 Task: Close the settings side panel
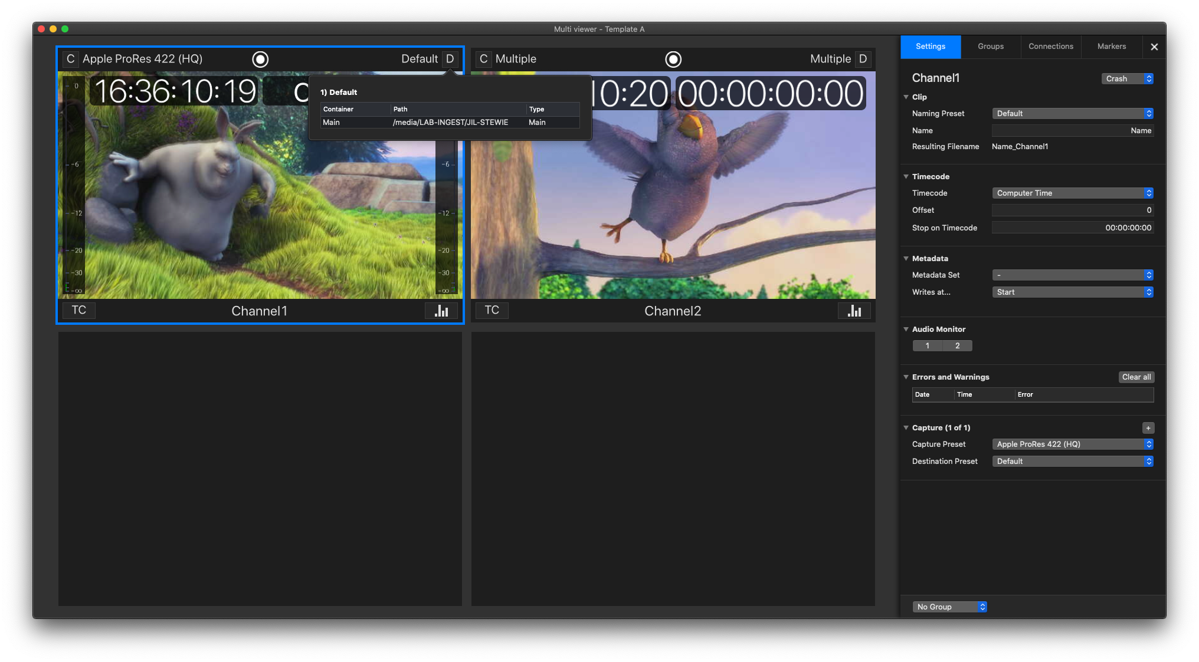point(1154,47)
